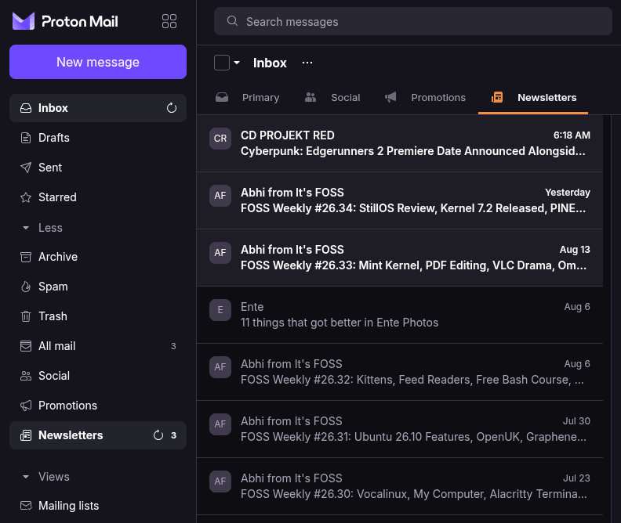Open FOSS Weekly #26.30 Vocalinux email
This screenshot has height=523, width=621.
[x=400, y=486]
